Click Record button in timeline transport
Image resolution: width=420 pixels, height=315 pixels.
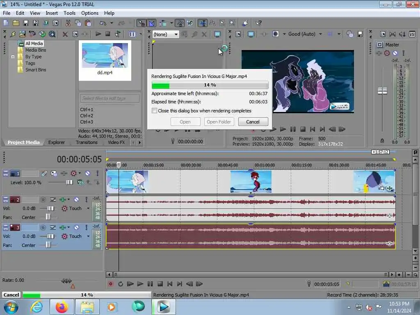click(x=111, y=284)
